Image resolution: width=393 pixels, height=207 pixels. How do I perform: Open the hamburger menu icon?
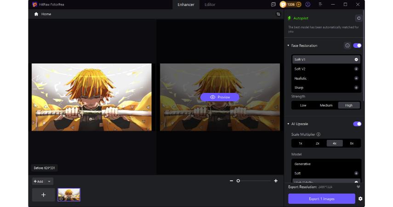[x=320, y=5]
